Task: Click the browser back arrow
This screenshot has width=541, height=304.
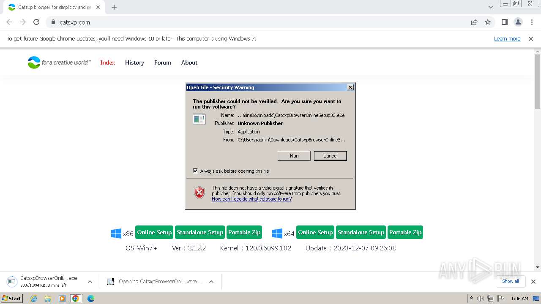Action: point(9,22)
